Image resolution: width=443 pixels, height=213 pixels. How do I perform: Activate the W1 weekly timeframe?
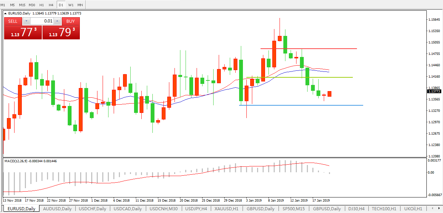click(70, 5)
